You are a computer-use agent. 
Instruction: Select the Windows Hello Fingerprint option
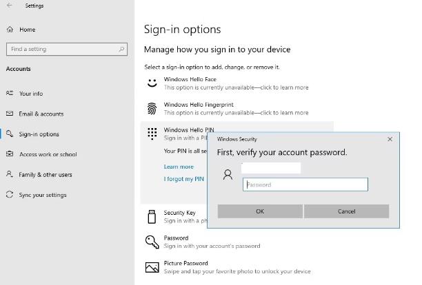199,105
